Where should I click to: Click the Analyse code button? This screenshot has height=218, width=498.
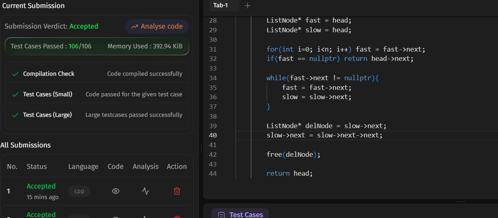(157, 27)
